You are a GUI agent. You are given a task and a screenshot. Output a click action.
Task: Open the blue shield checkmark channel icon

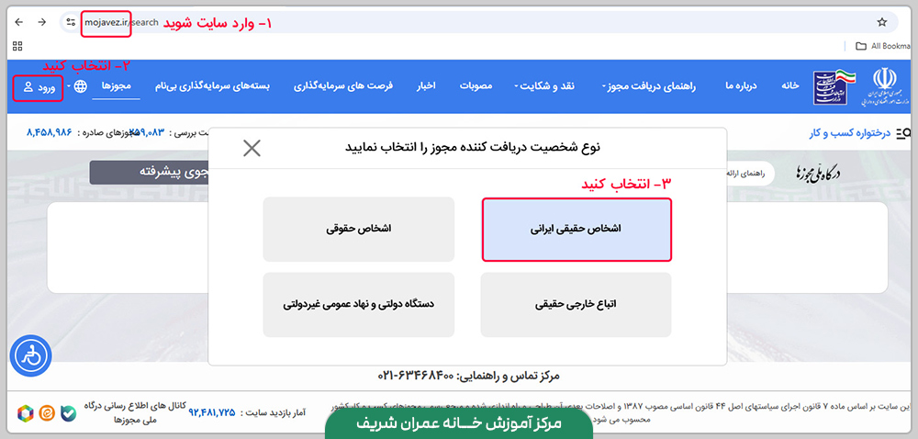(x=69, y=412)
